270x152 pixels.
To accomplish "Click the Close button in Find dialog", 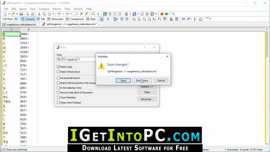I will [x=147, y=92].
